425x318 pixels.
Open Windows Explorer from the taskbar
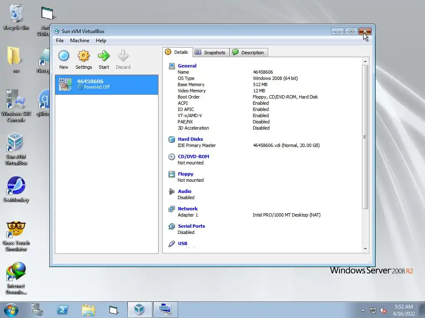click(x=88, y=310)
